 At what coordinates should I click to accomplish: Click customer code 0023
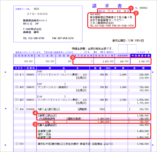pos(36,9)
